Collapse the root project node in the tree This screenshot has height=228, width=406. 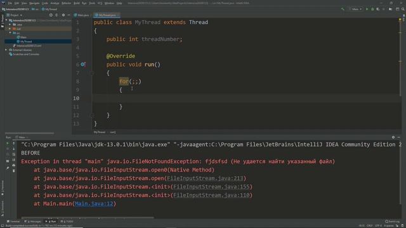(x=6, y=20)
